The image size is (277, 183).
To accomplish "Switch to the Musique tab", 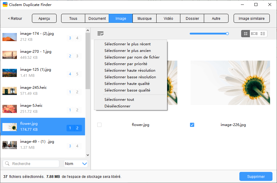I will coord(145,19).
